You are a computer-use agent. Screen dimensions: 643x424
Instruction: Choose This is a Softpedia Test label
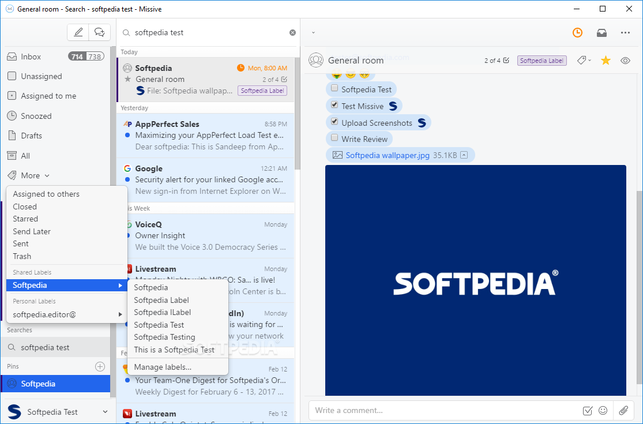[178, 350]
